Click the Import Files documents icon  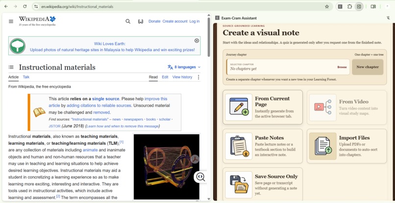pyautogui.click(x=322, y=146)
